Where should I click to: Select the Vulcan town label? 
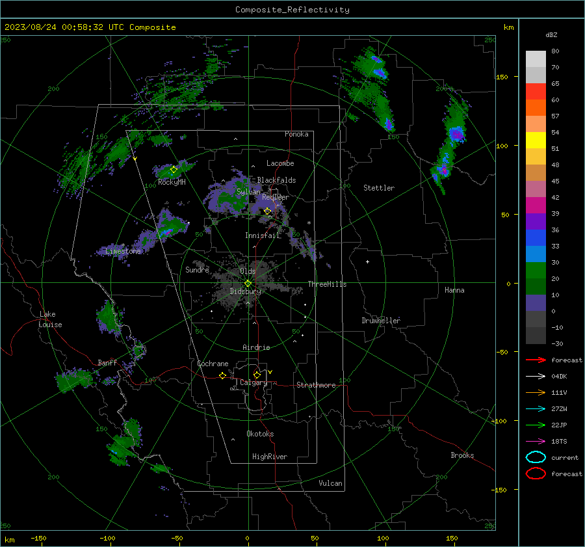point(330,483)
